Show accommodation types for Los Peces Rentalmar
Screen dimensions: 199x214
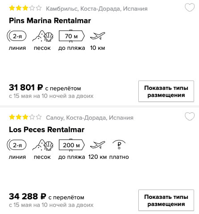tap(166, 200)
